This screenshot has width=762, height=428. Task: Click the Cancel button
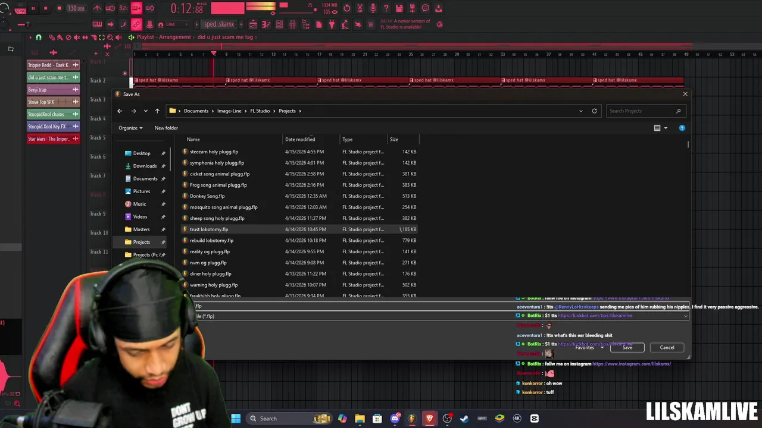click(x=667, y=347)
